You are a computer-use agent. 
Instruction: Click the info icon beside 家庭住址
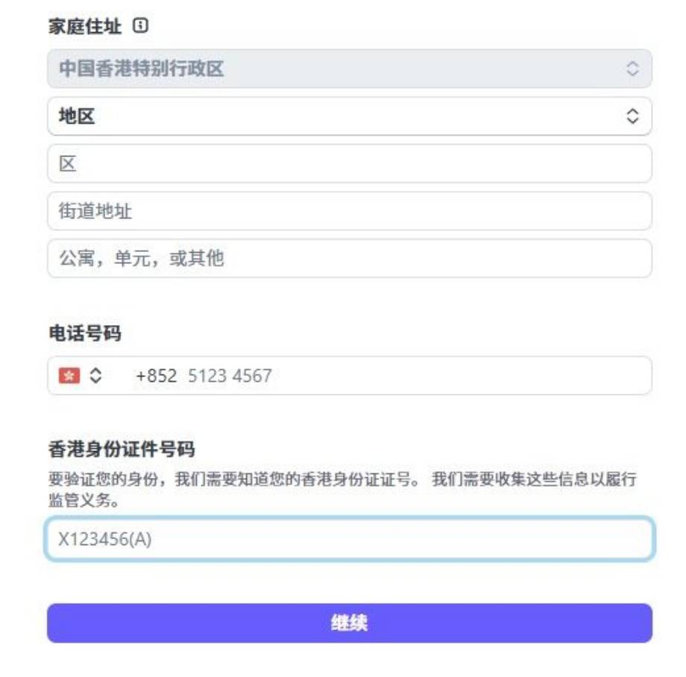click(x=140, y=26)
